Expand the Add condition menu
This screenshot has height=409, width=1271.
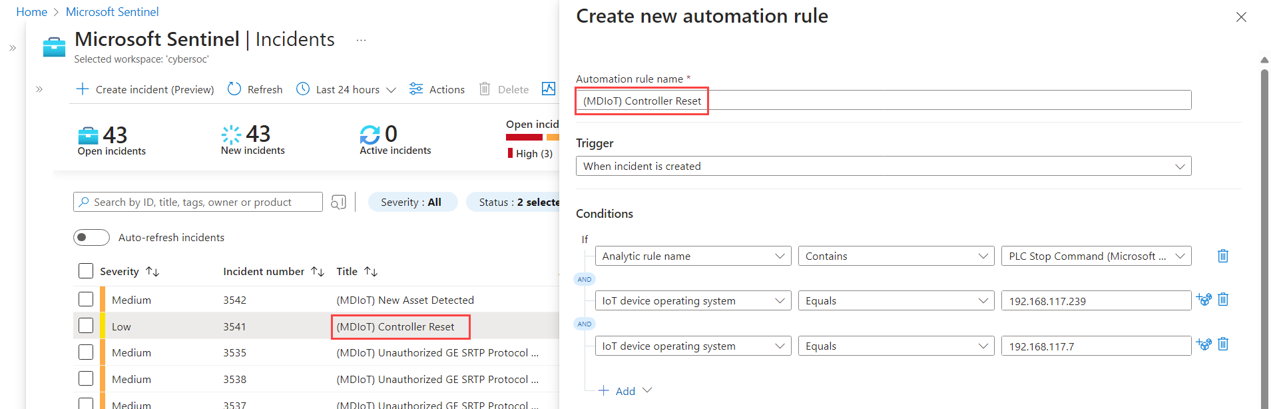625,391
